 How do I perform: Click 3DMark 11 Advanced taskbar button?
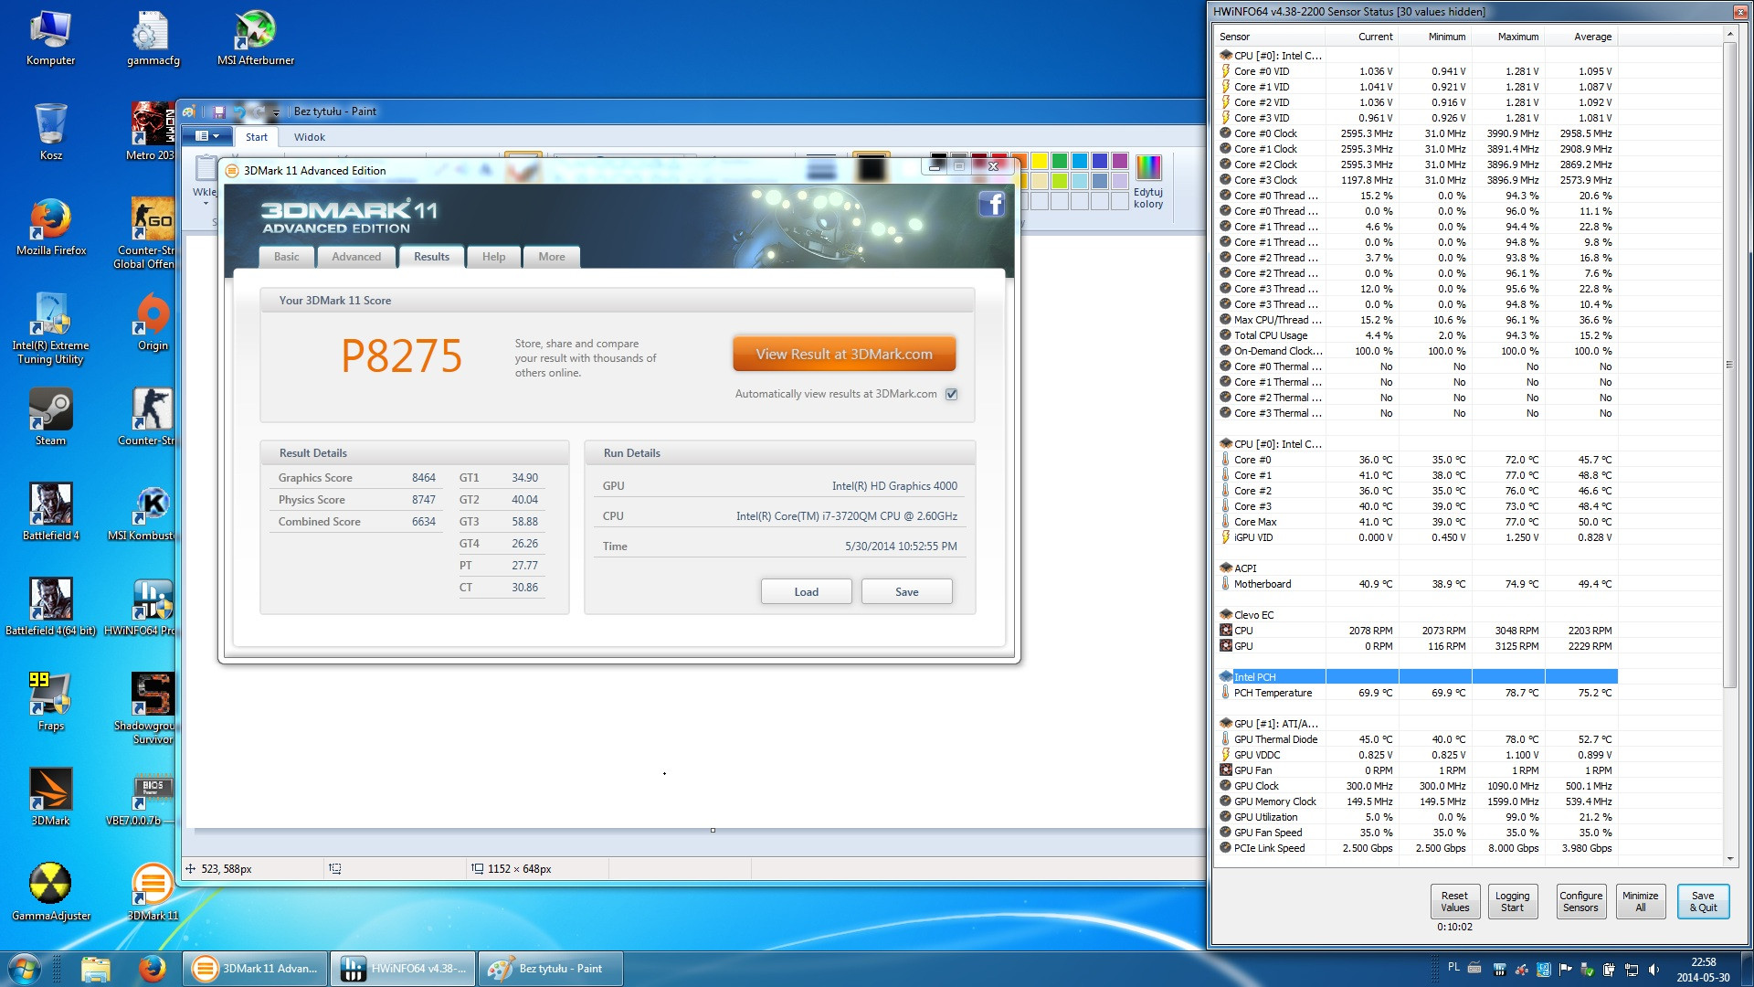click(x=256, y=969)
